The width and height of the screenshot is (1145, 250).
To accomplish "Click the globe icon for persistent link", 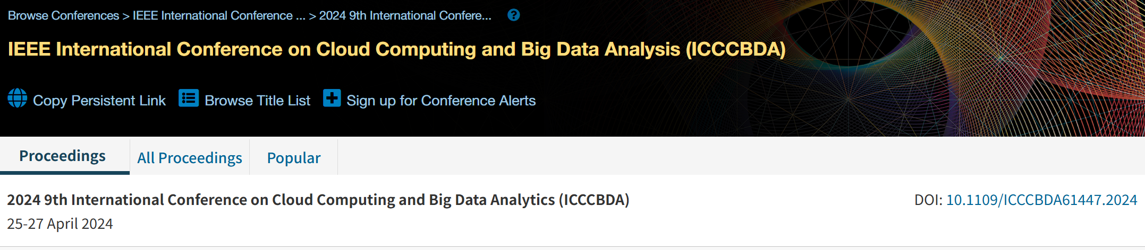I will (18, 99).
